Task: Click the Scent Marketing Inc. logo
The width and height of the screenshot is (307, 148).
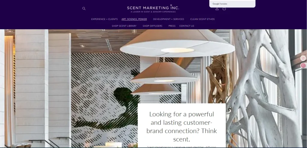Action: click(x=153, y=9)
